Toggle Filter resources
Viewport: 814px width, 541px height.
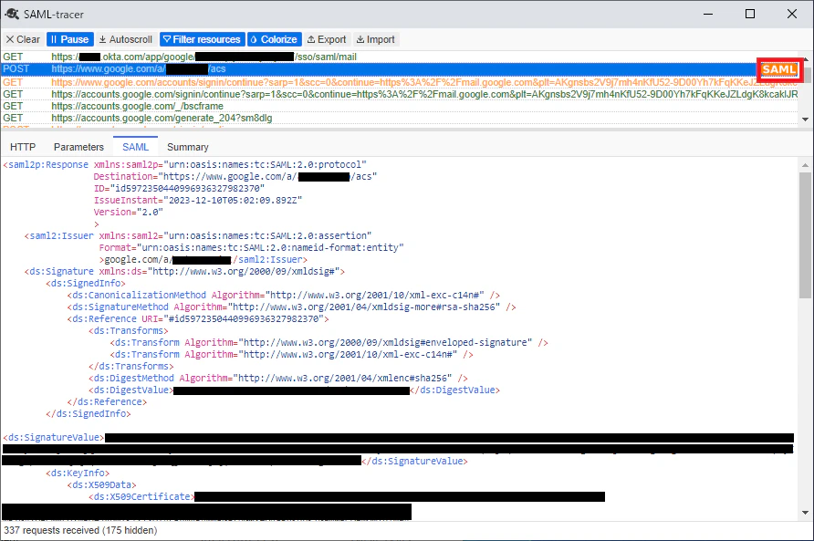(203, 39)
